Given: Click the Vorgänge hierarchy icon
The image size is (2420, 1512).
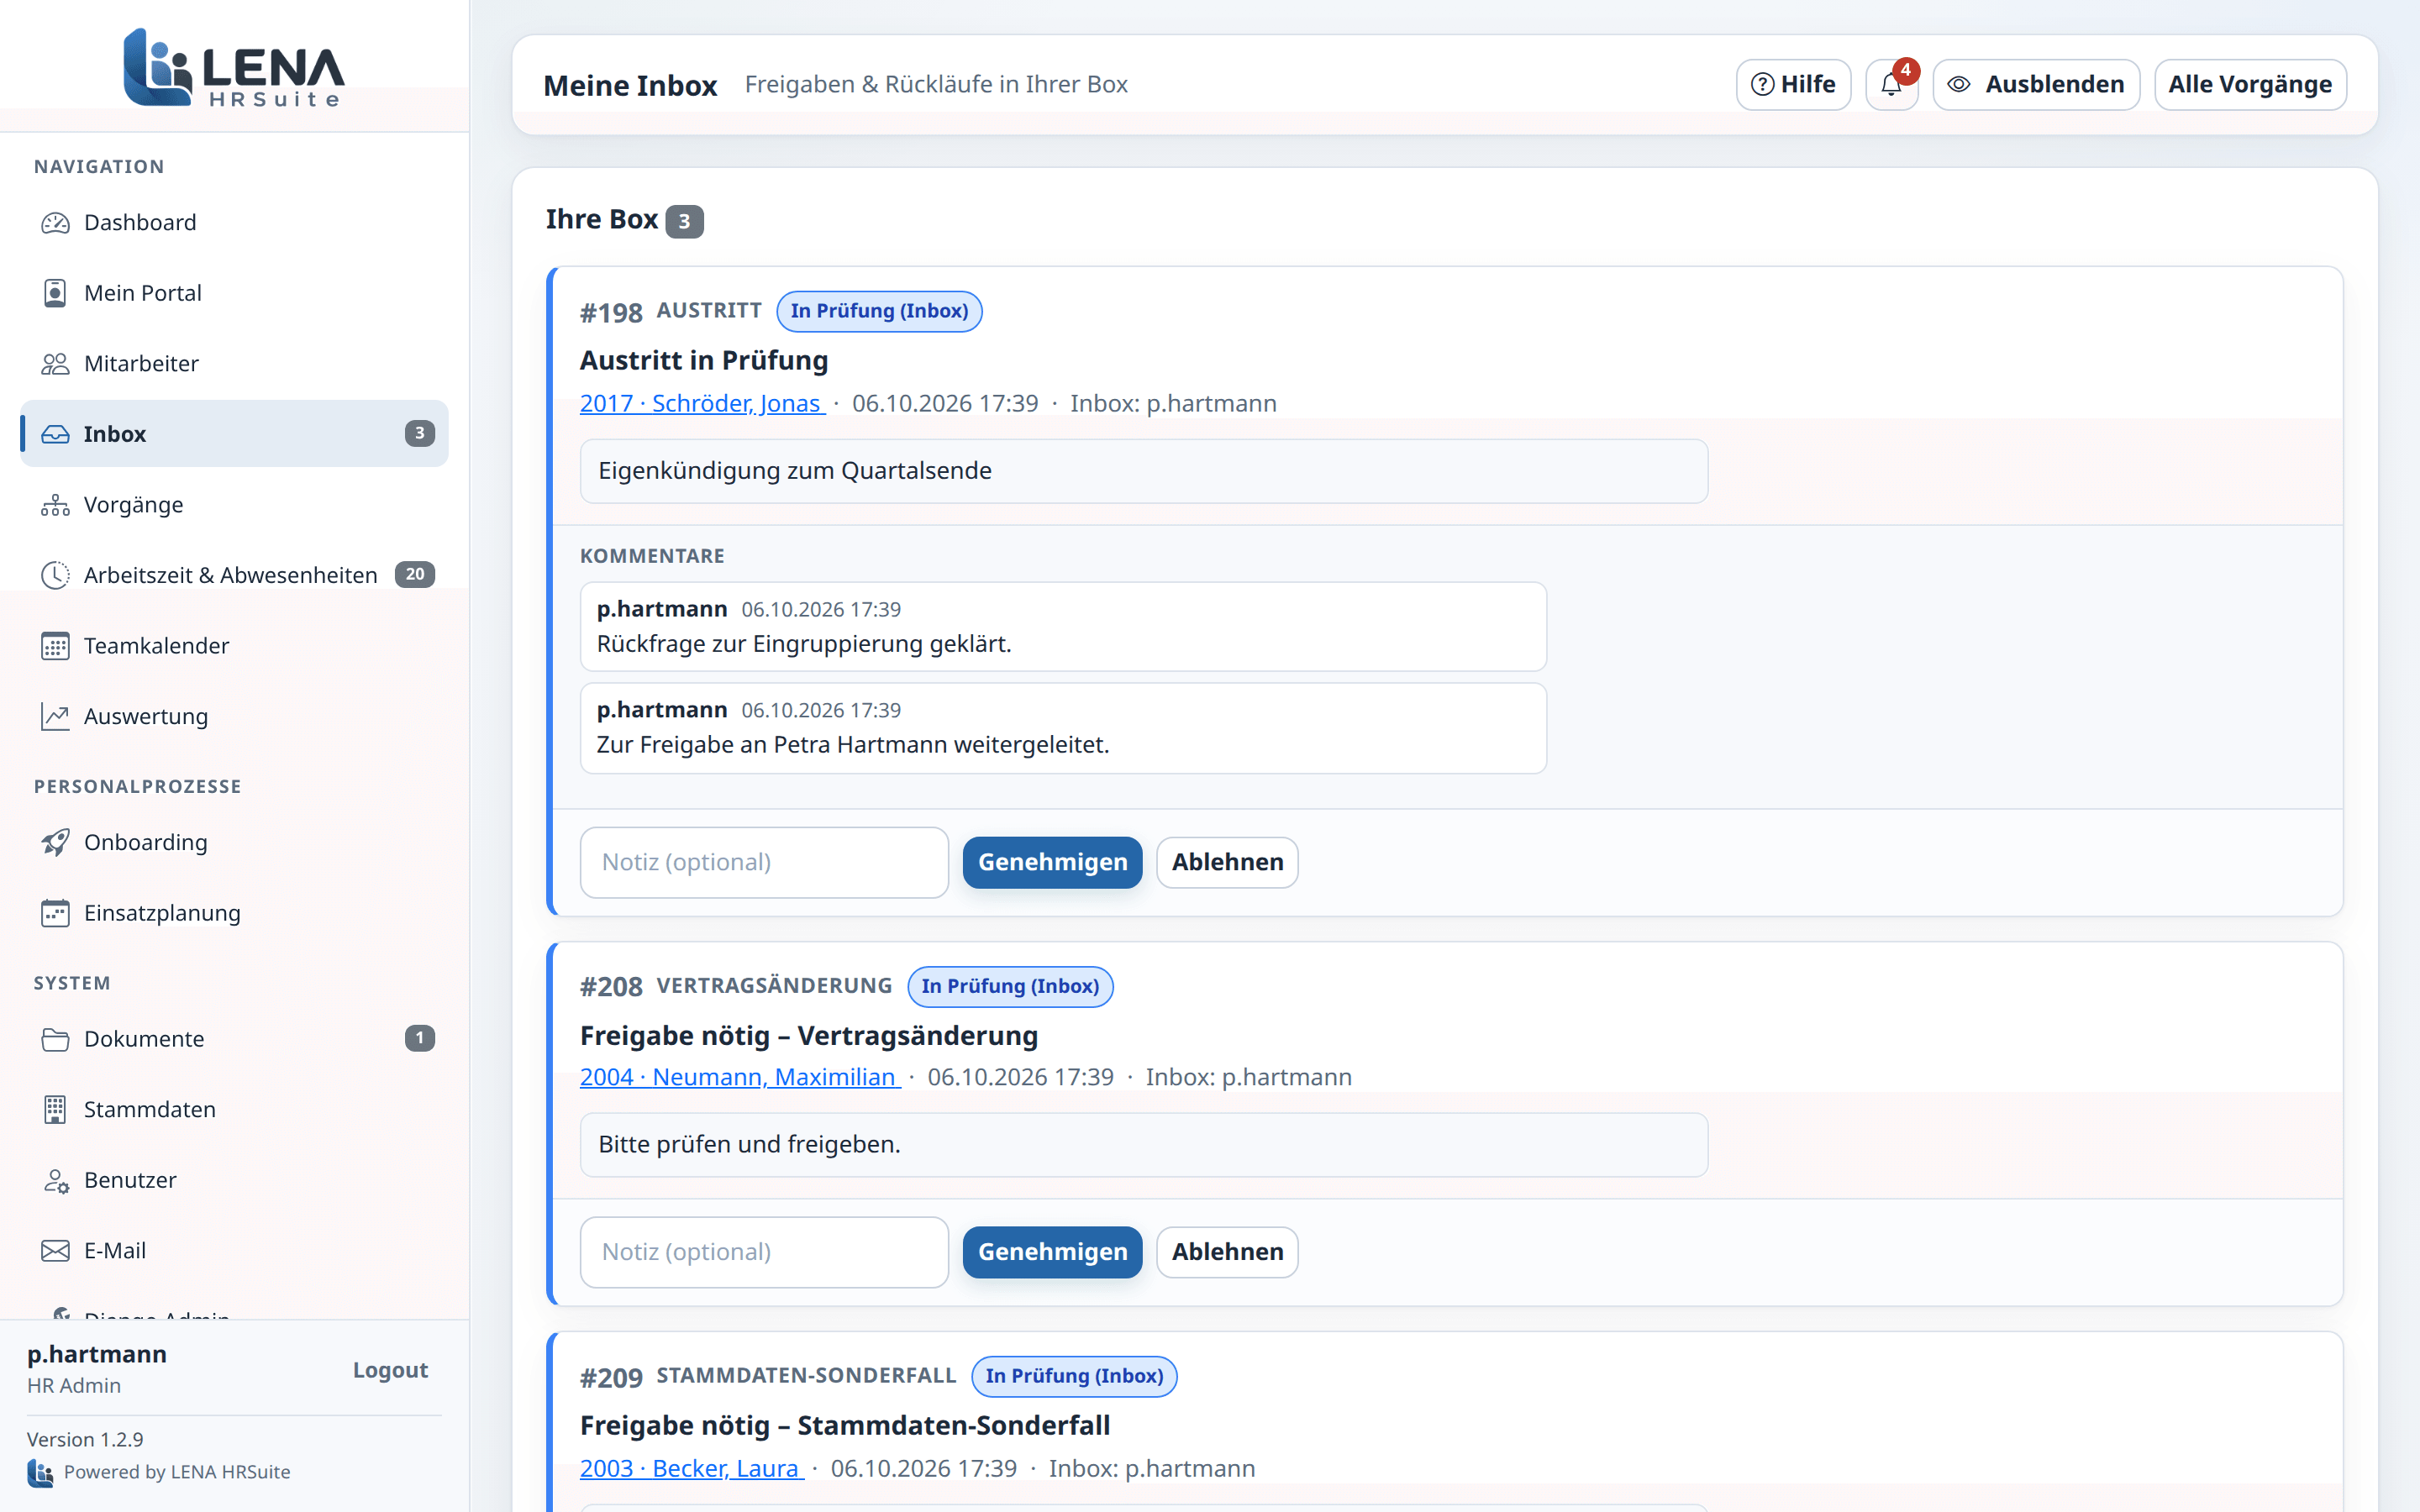Looking at the screenshot, I should coord(55,505).
